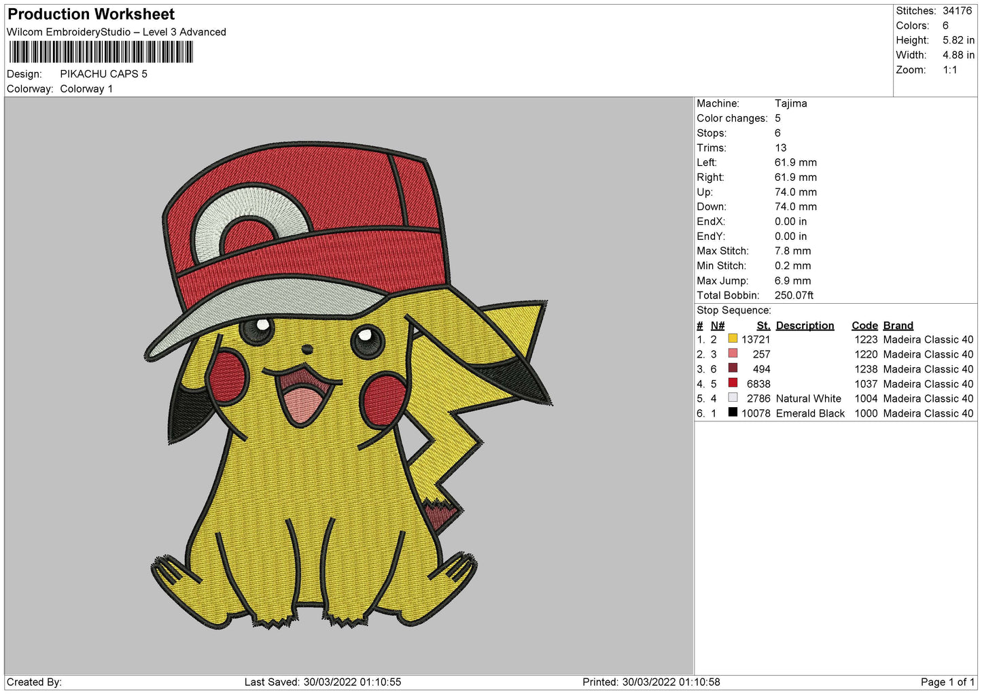Select the Emerald Black thread swatch
Image resolution: width=982 pixels, height=694 pixels.
click(x=733, y=413)
